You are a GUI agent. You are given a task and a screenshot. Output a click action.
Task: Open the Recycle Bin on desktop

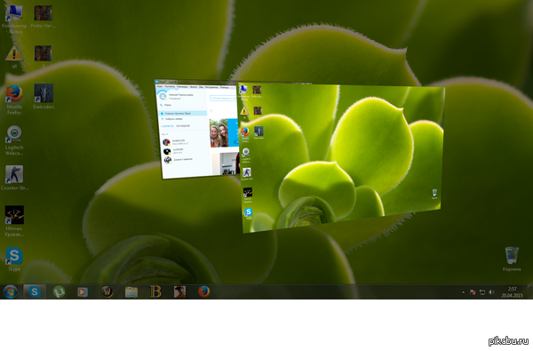coord(512,259)
